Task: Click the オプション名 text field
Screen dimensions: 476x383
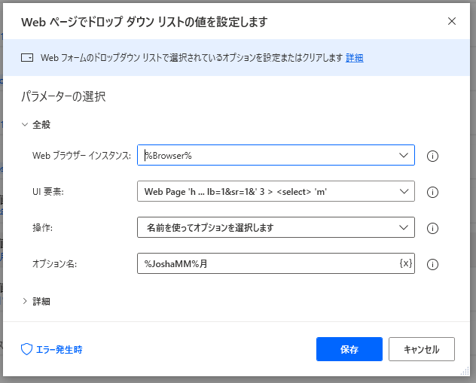Action: (267, 263)
